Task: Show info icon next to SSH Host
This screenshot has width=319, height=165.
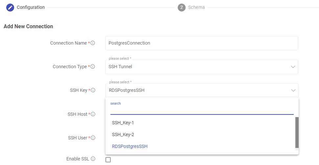Action: click(x=93, y=114)
